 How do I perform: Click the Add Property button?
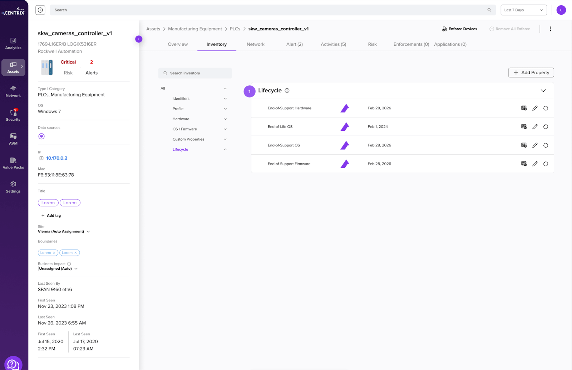coord(531,72)
